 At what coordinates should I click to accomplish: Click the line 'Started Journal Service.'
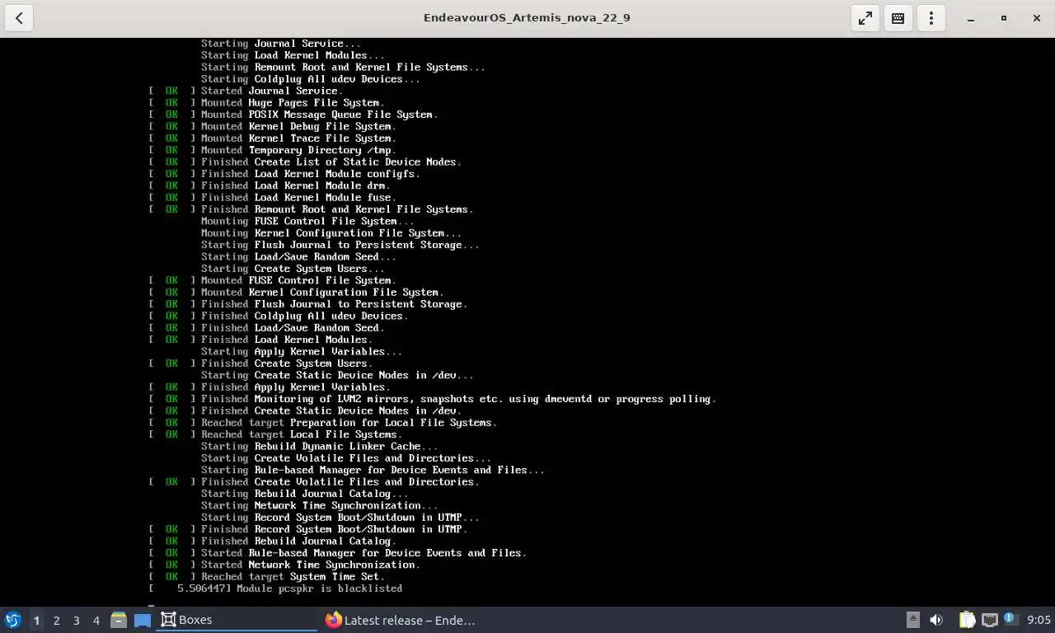(271, 91)
